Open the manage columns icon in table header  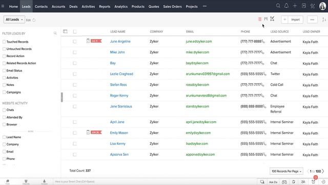tap(65, 31)
